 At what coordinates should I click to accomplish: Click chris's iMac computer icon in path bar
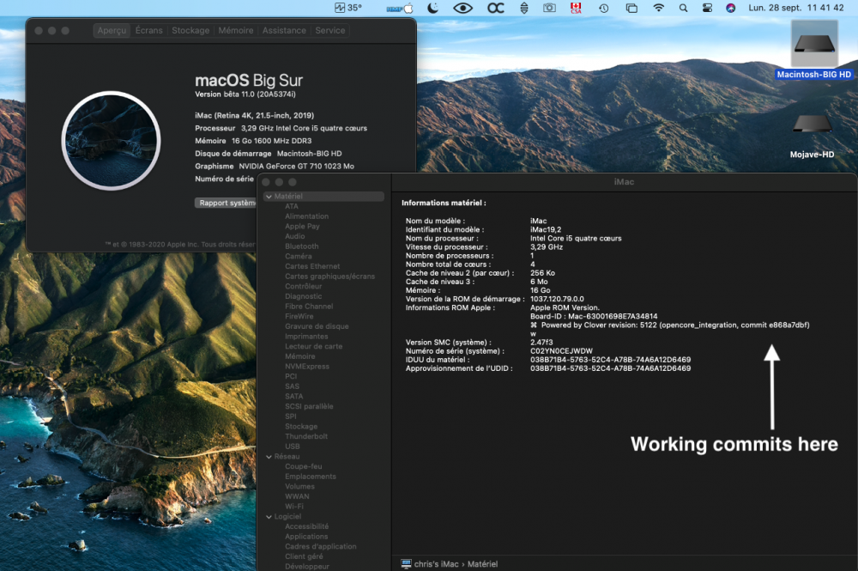[406, 564]
